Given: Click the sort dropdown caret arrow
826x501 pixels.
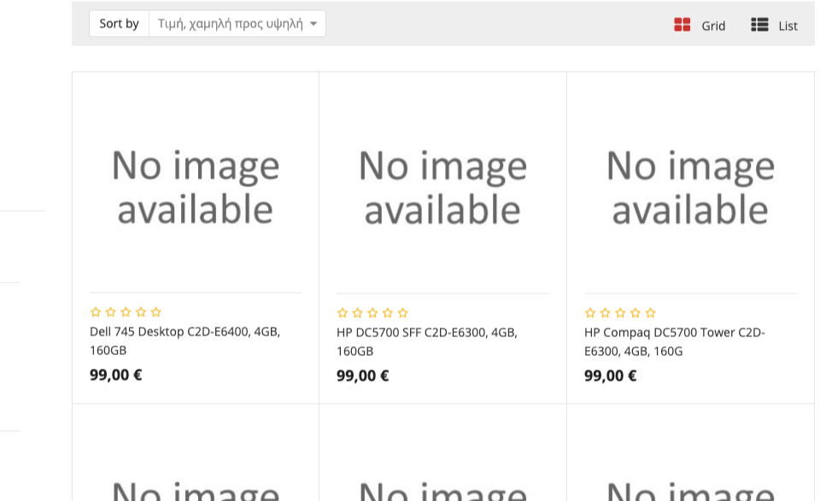Looking at the screenshot, I should [x=313, y=24].
